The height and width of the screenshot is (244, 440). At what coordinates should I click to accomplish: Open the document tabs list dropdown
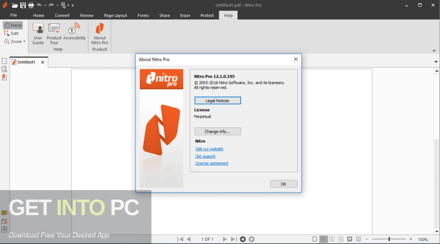coord(436,62)
